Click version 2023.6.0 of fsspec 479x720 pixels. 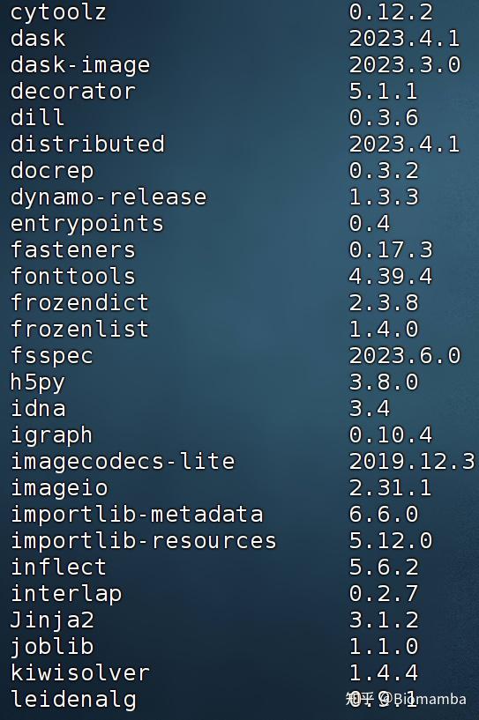click(405, 355)
